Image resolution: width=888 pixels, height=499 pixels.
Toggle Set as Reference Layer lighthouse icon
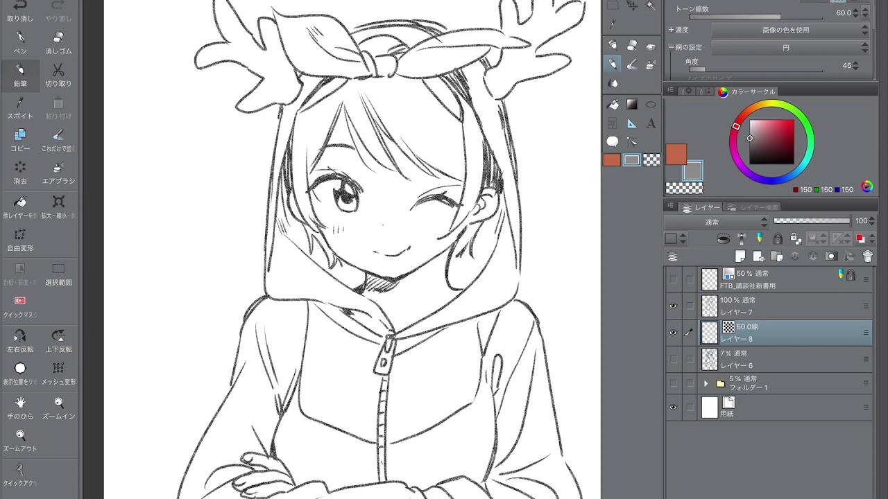(742, 238)
